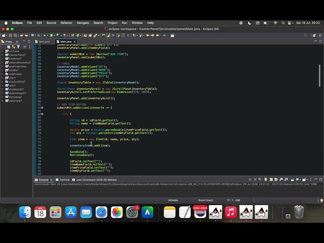Click the toolbar search magnifier at right
324x243 pixels.
point(306,35)
